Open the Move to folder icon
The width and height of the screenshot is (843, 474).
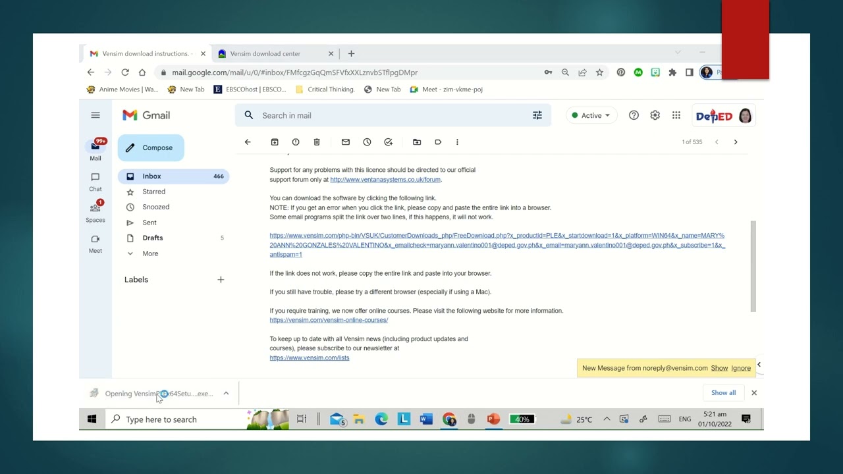click(417, 142)
